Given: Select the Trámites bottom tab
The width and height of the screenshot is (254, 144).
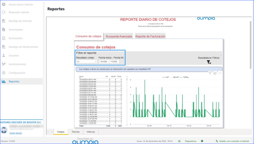Looking at the screenshot, I should [76, 132].
